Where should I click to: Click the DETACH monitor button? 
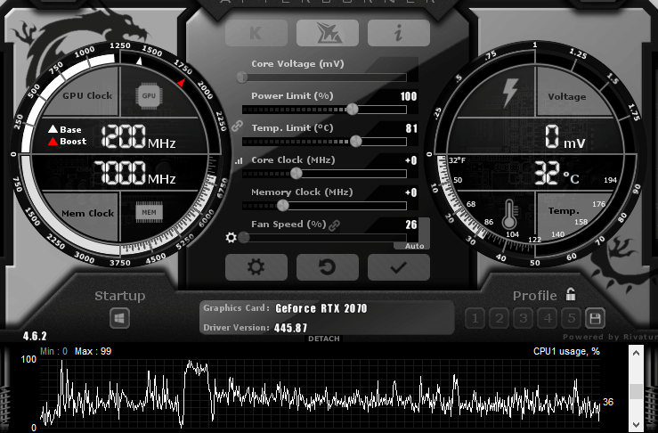(323, 339)
